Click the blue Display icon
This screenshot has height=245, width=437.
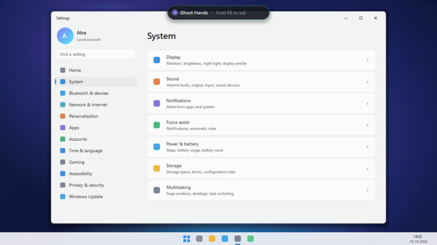[x=157, y=60]
